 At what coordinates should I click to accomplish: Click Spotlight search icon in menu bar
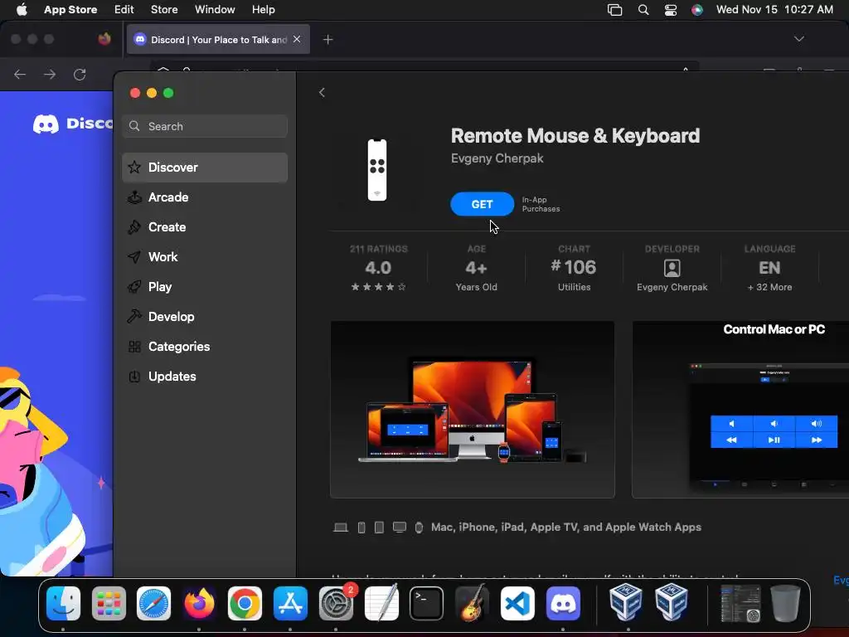pyautogui.click(x=643, y=10)
